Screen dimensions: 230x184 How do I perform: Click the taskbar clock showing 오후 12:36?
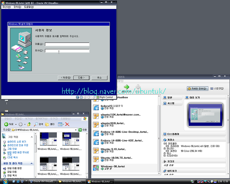[x=223, y=181]
